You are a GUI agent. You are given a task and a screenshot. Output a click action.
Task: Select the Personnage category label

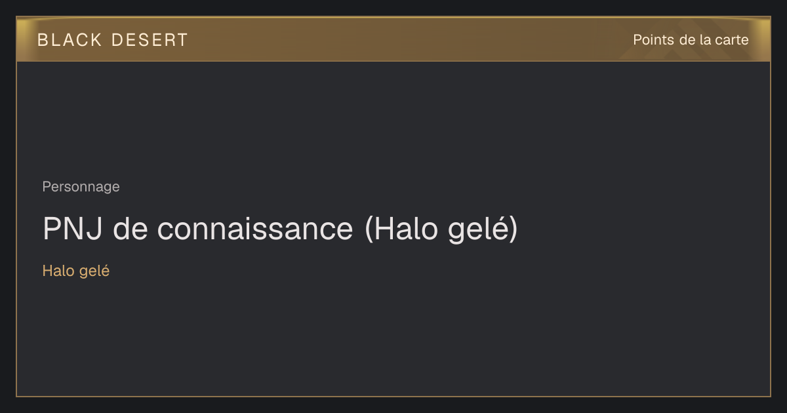81,187
